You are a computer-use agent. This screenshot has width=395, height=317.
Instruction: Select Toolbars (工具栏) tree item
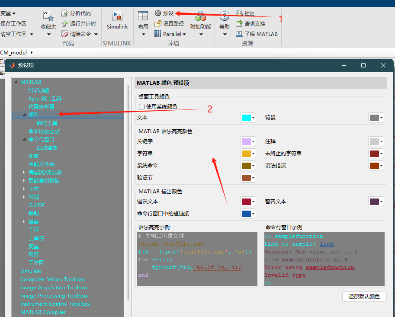(36, 238)
